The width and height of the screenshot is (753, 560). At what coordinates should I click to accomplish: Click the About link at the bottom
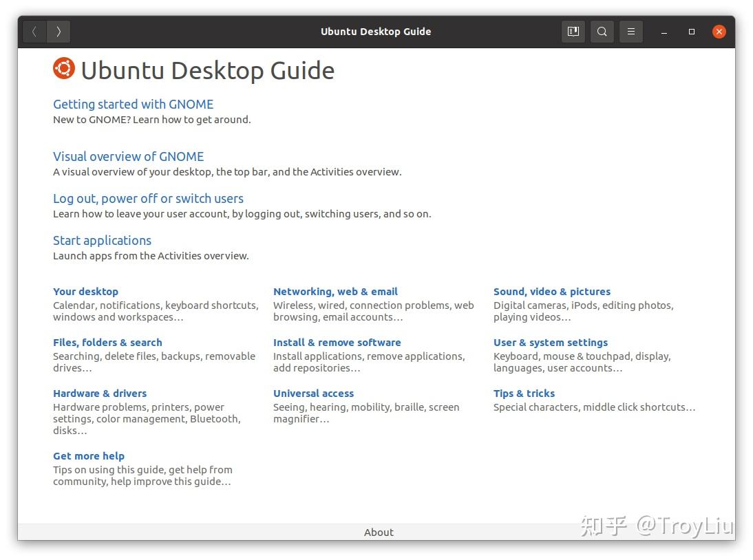[x=379, y=532]
